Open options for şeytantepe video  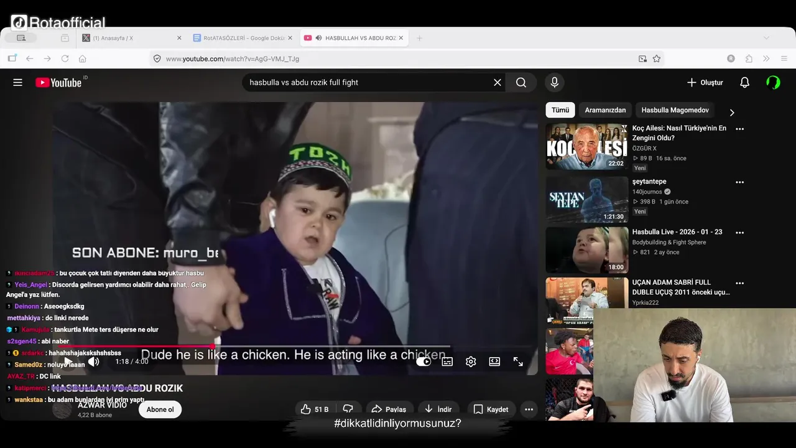point(739,182)
